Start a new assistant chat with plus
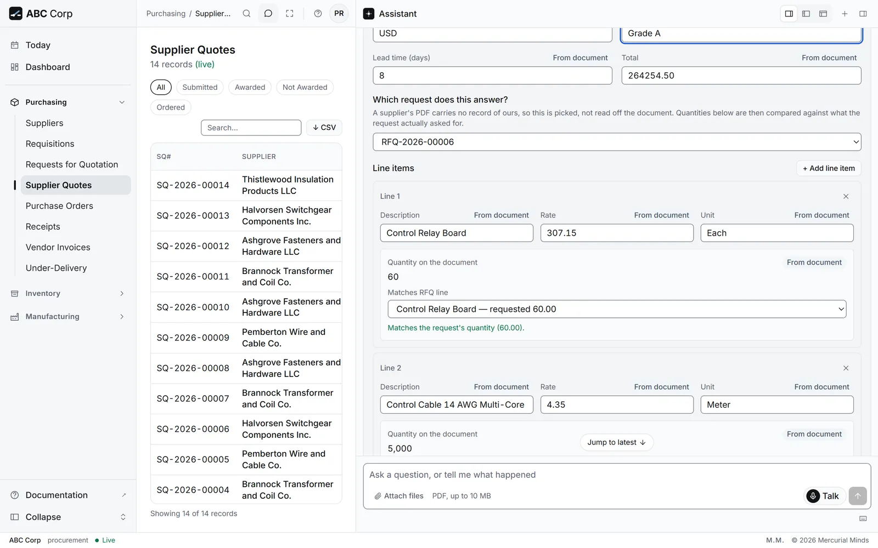This screenshot has width=878, height=548. pos(845,14)
